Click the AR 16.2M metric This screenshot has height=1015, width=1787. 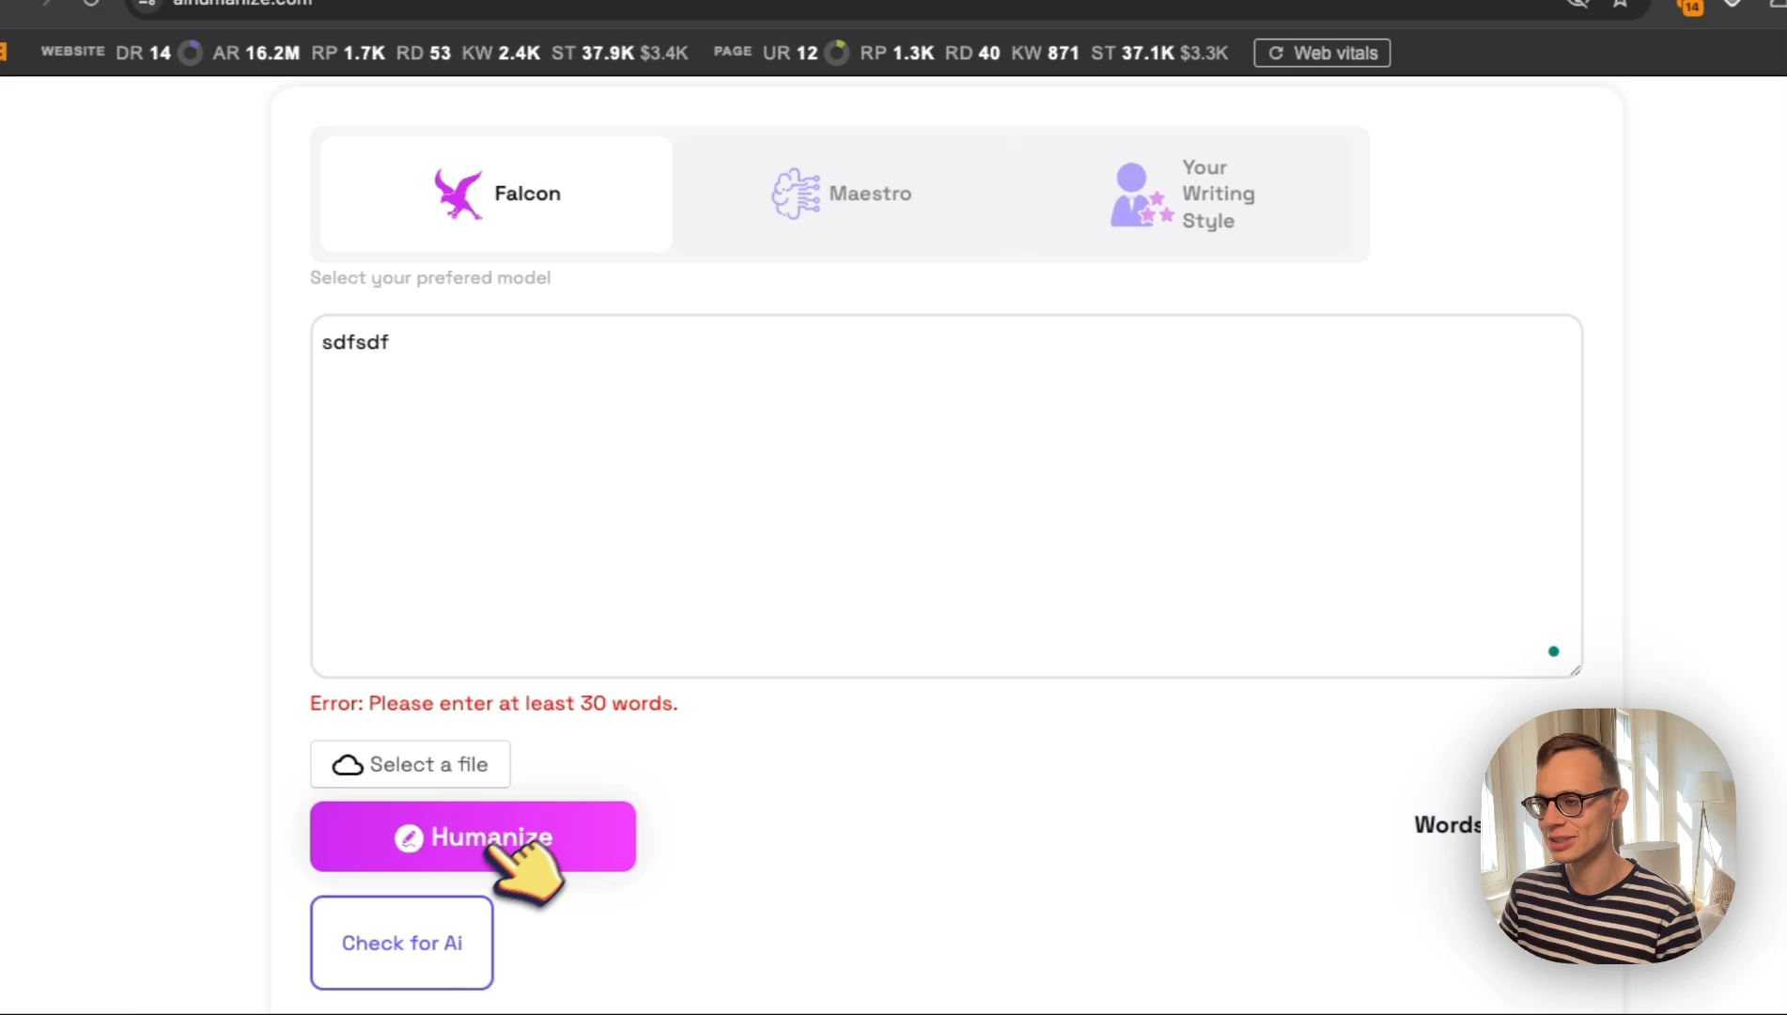256,54
